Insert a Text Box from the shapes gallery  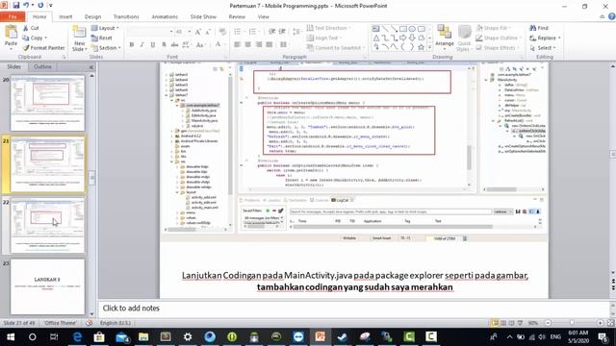[x=376, y=29]
